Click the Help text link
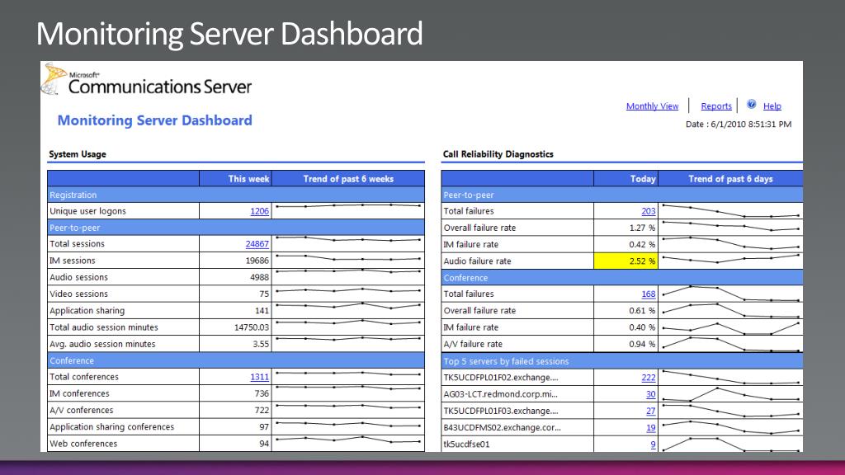Image resolution: width=845 pixels, height=475 pixels. coord(772,106)
